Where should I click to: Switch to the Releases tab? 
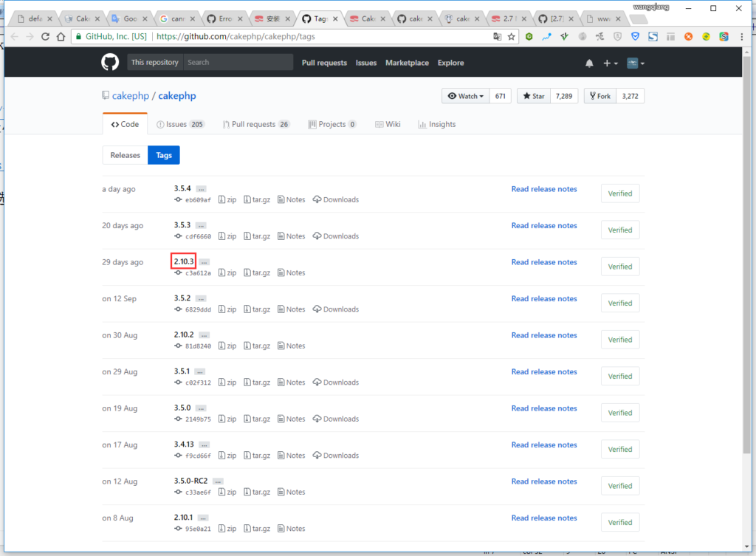click(x=124, y=155)
